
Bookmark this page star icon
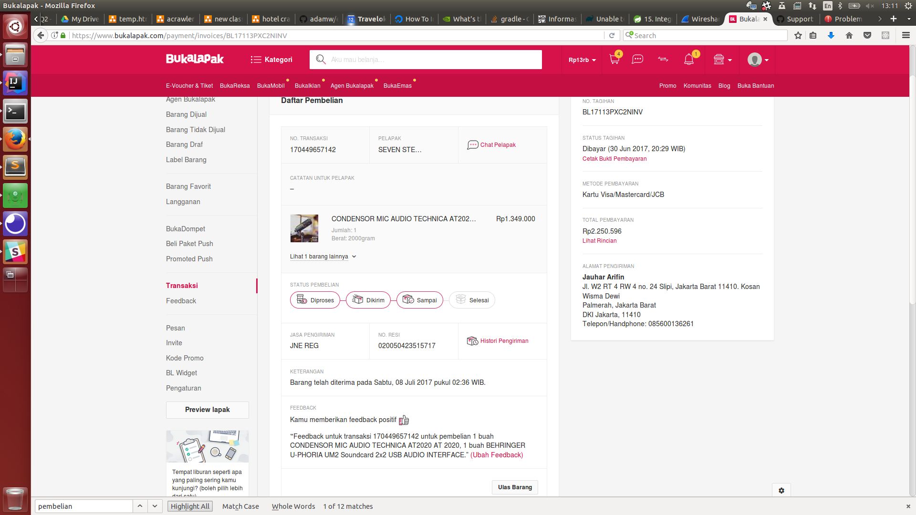[798, 35]
